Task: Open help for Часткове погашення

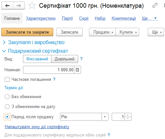Action: click(x=54, y=79)
